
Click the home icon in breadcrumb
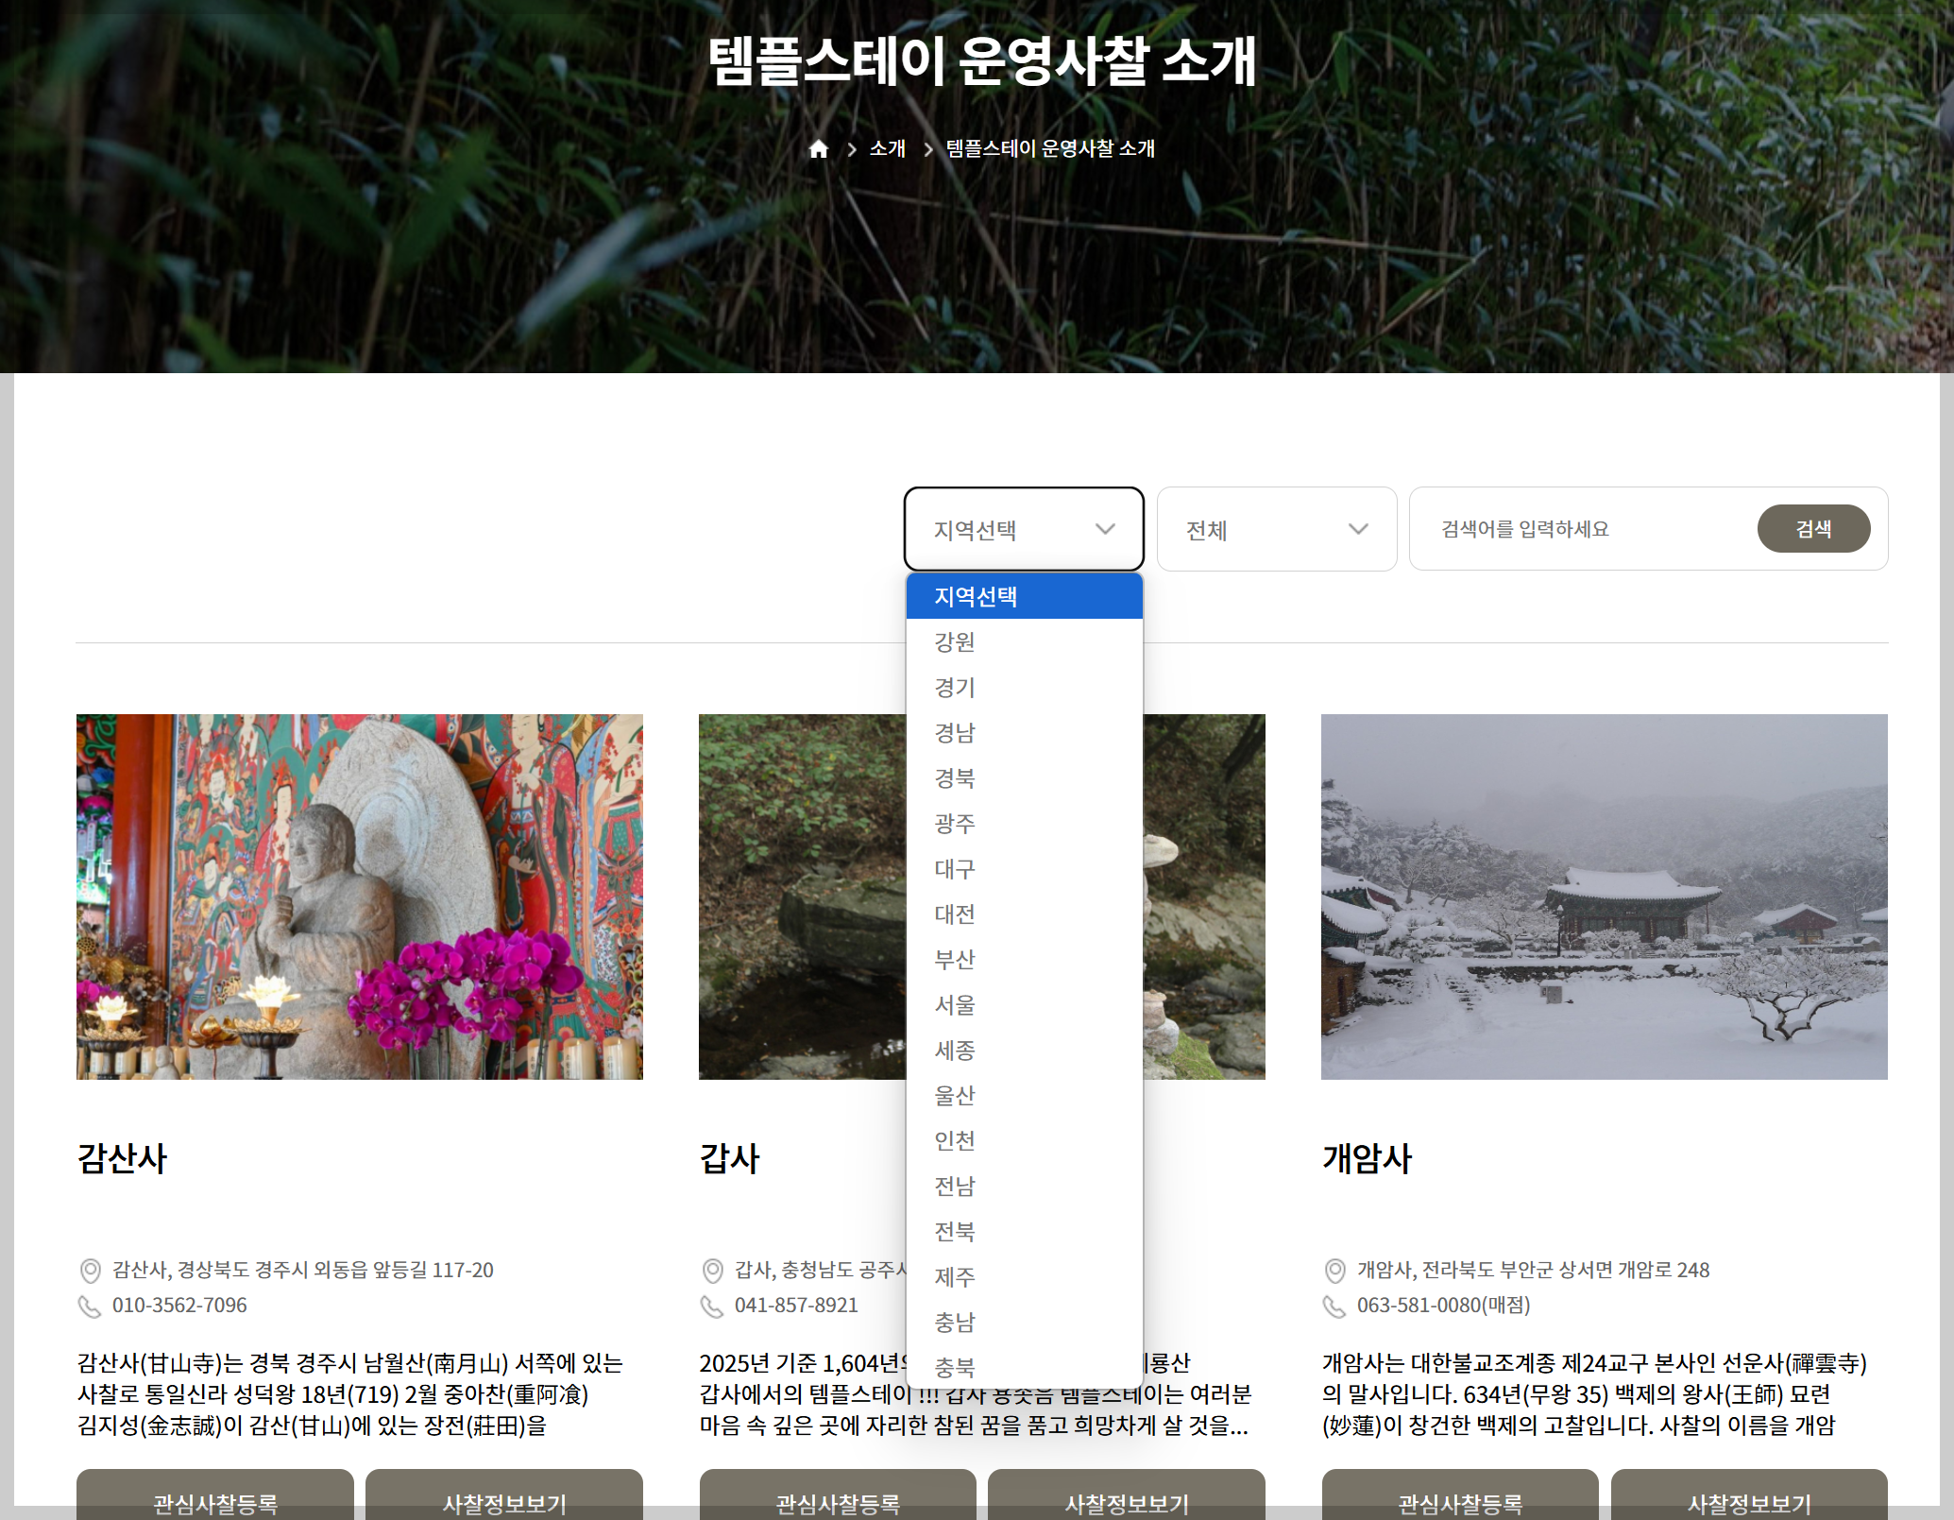pyautogui.click(x=819, y=149)
